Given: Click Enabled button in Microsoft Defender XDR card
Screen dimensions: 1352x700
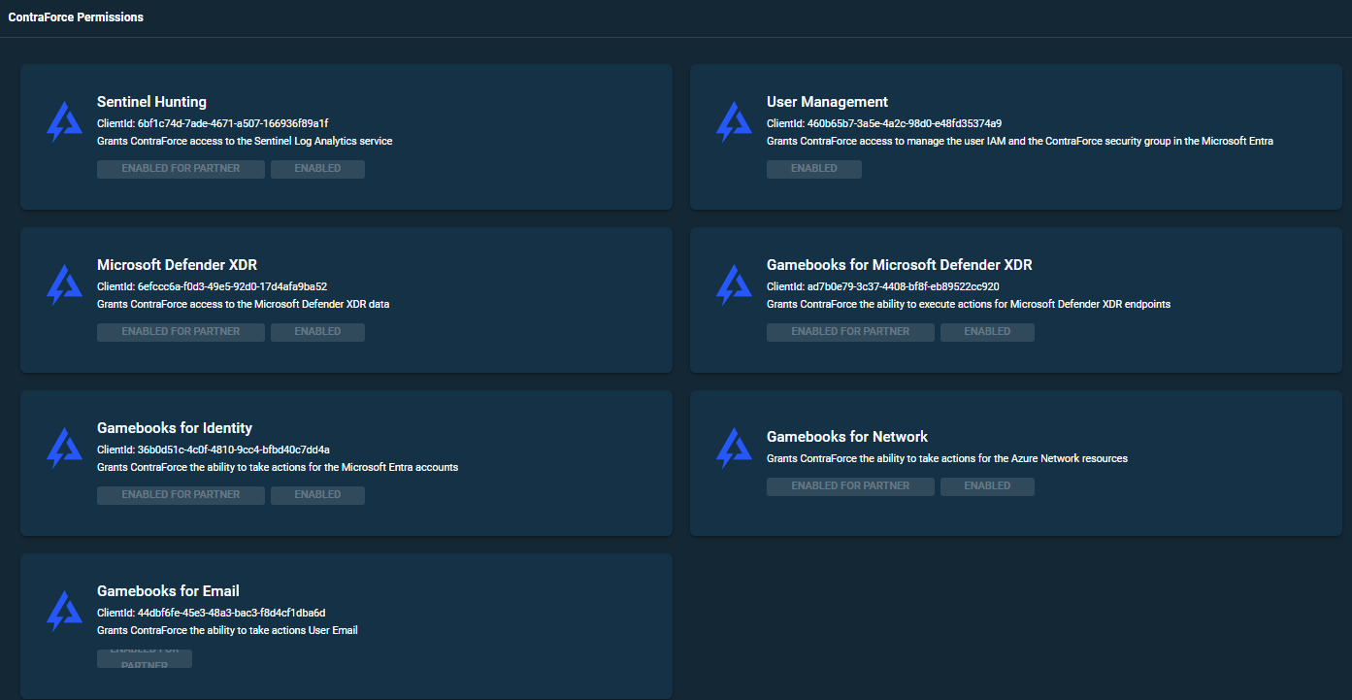Looking at the screenshot, I should pyautogui.click(x=317, y=332).
